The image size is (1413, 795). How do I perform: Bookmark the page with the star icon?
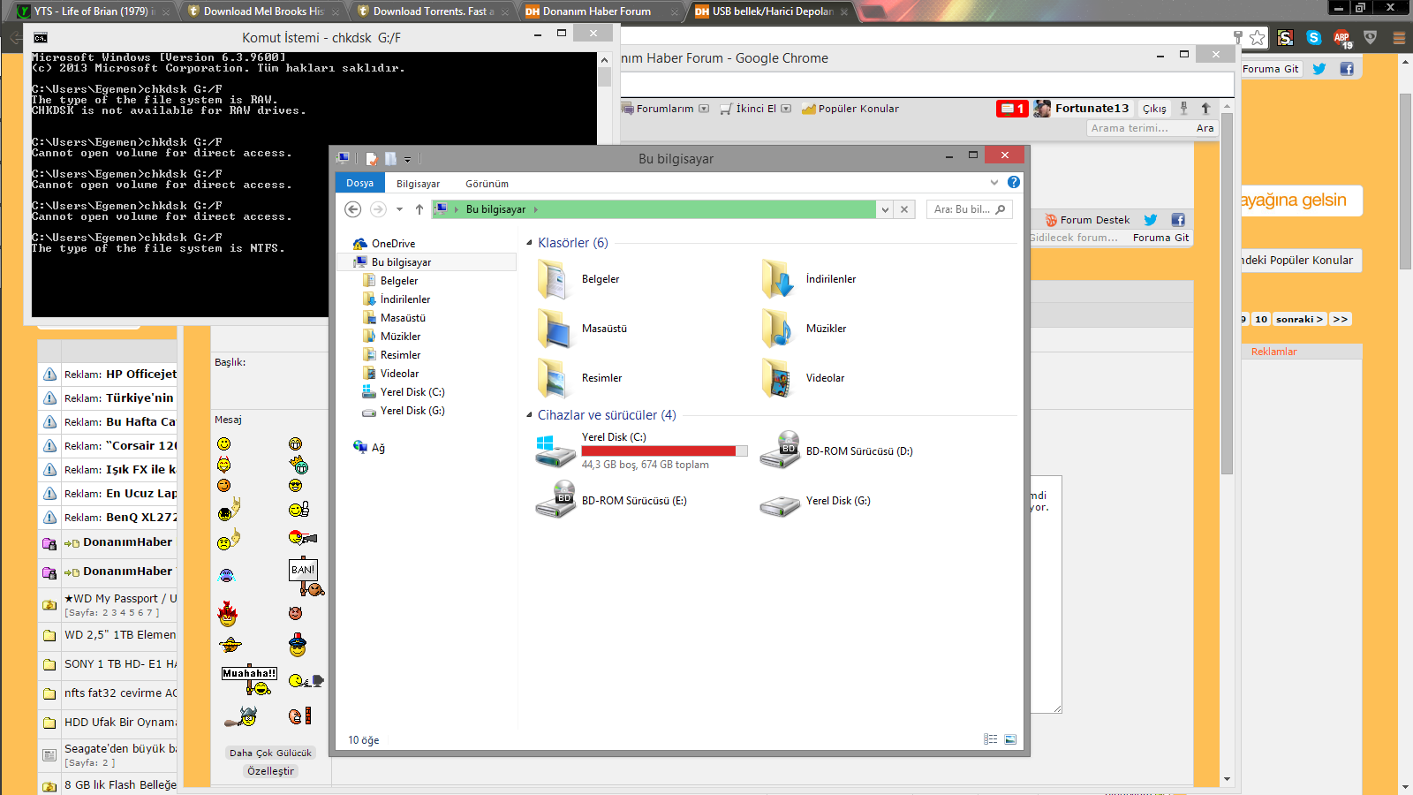pyautogui.click(x=1258, y=38)
